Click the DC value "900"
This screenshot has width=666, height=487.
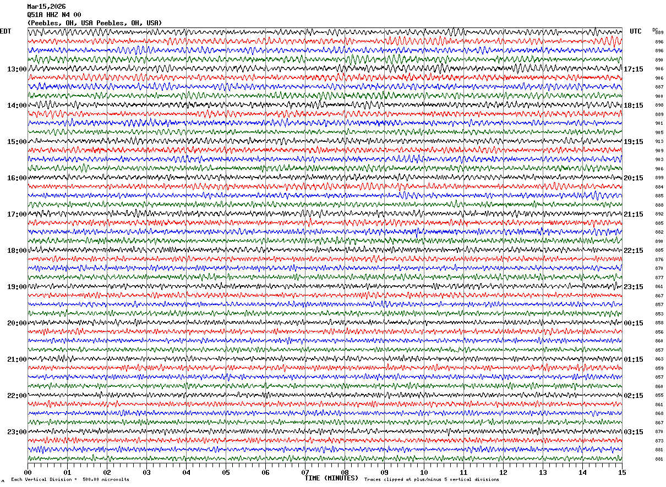[x=659, y=96]
